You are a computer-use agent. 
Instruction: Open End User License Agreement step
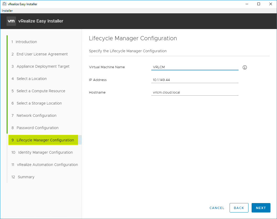click(42, 54)
